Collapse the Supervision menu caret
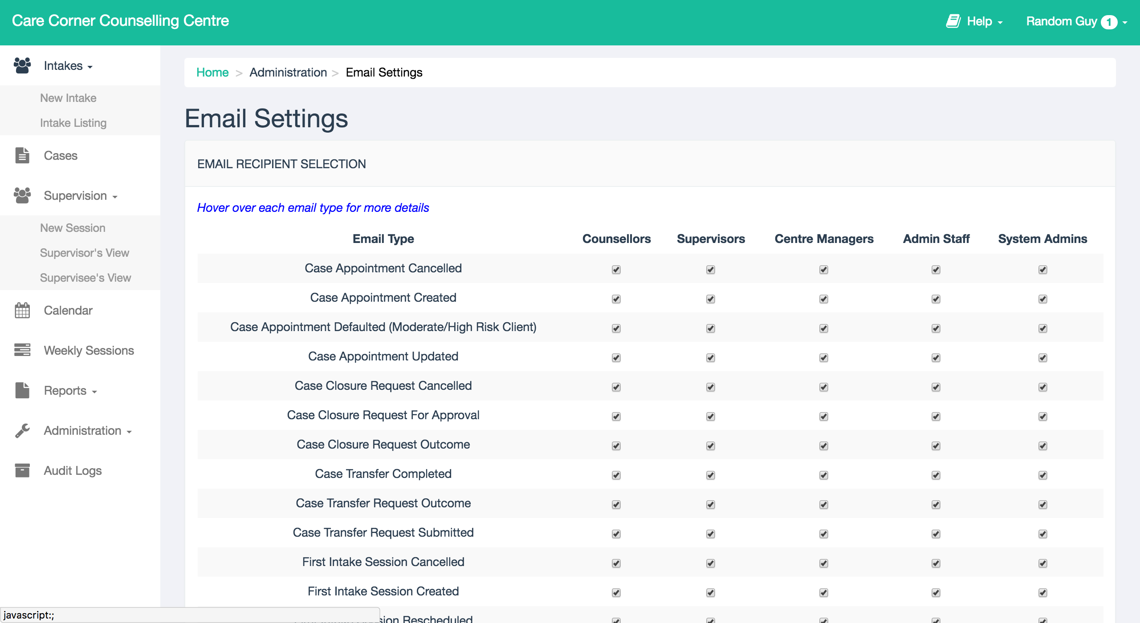1140x623 pixels. coord(115,197)
